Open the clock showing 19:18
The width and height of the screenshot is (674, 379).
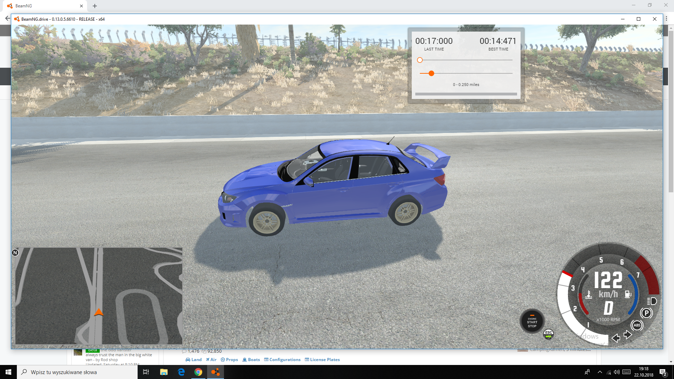click(644, 372)
